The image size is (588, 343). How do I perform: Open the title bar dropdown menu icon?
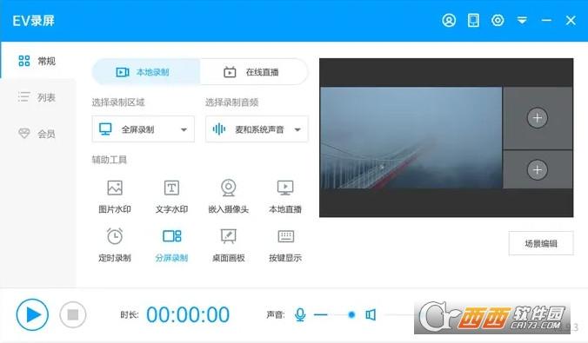[522, 20]
